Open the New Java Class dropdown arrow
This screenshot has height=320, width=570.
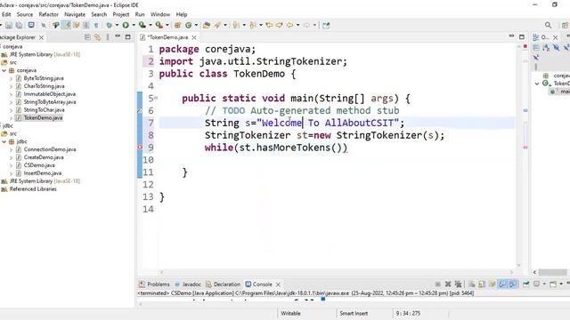point(196,25)
